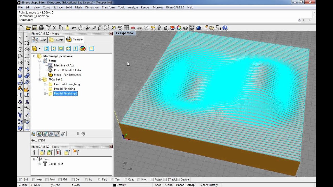Click Step simulation button
The width and height of the screenshot is (333, 187).
54,49
